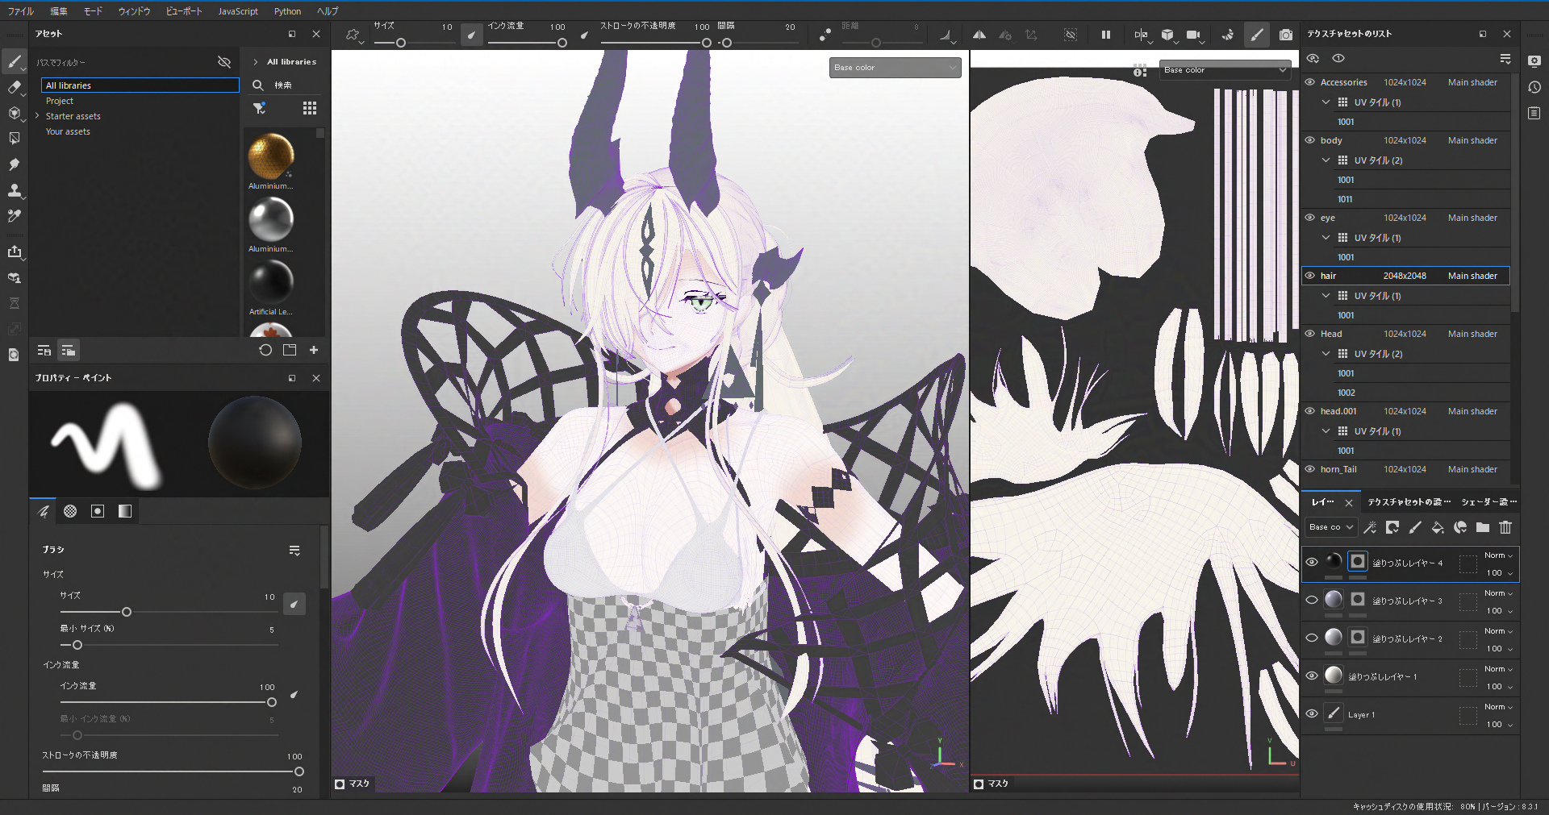Click the add fill layer bucket icon
This screenshot has height=815, width=1549.
coord(1438,527)
